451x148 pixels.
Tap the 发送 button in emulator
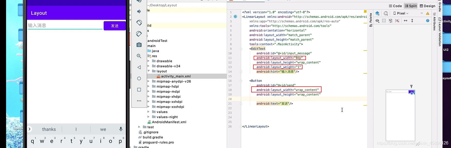pyautogui.click(x=115, y=26)
